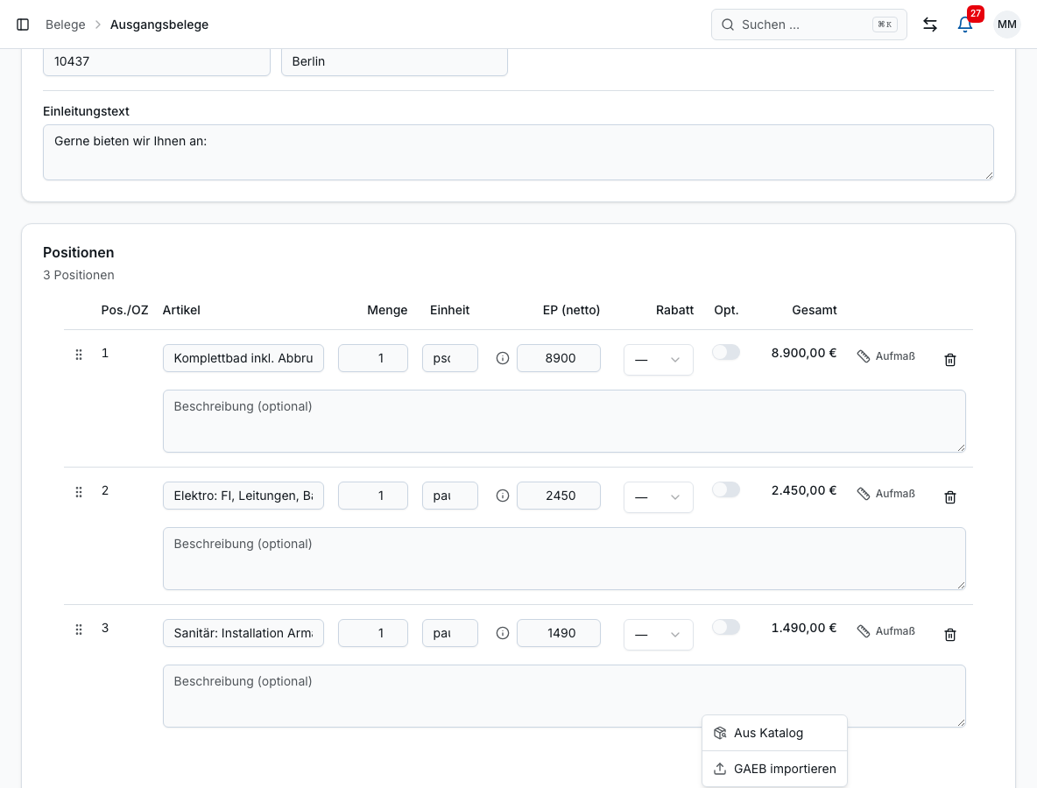Toggle optional switch for position 2
The image size is (1037, 788).
(725, 489)
